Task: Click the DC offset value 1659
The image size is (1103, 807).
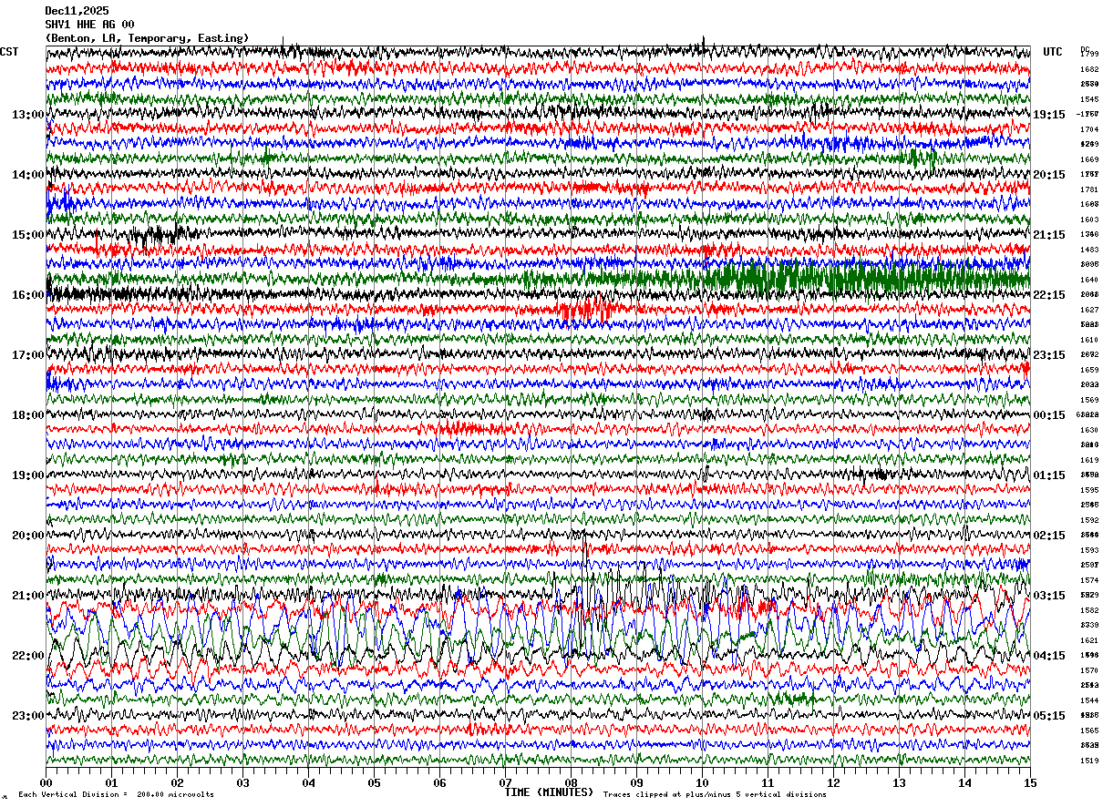Action: [1089, 370]
